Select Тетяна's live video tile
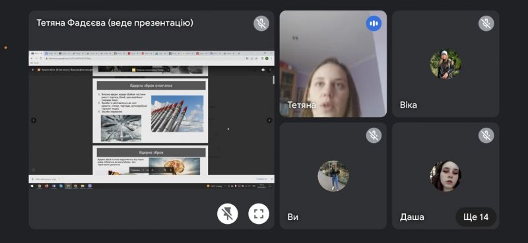Viewport: 528px width, 243px height. pos(333,64)
